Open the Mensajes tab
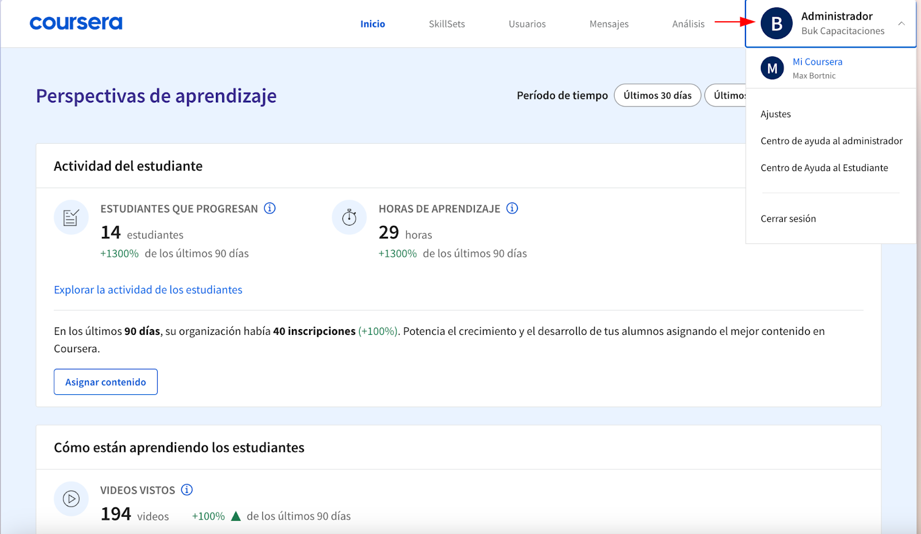921x534 pixels. [608, 24]
